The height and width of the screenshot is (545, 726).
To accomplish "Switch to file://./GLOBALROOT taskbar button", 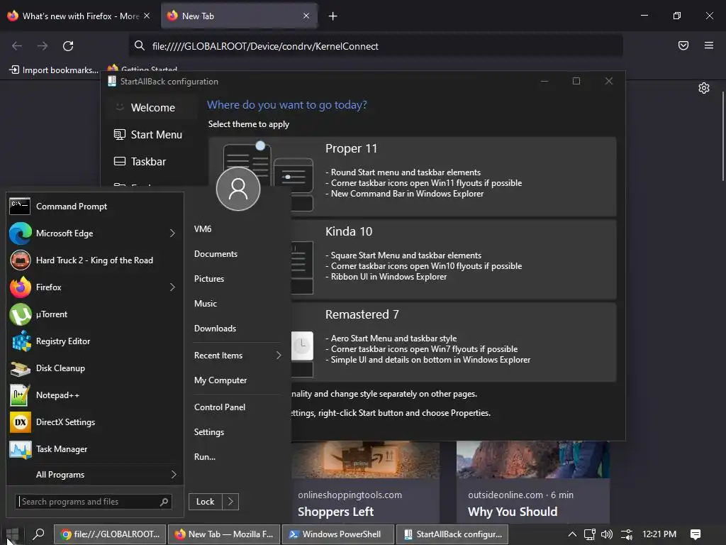I will coord(110,534).
